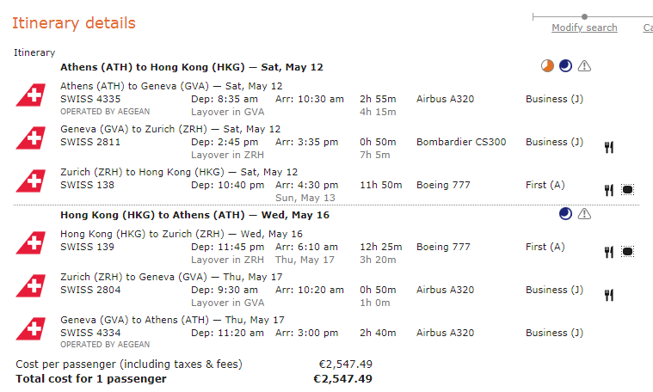
Task: Open the Modify search link
Action: (584, 28)
